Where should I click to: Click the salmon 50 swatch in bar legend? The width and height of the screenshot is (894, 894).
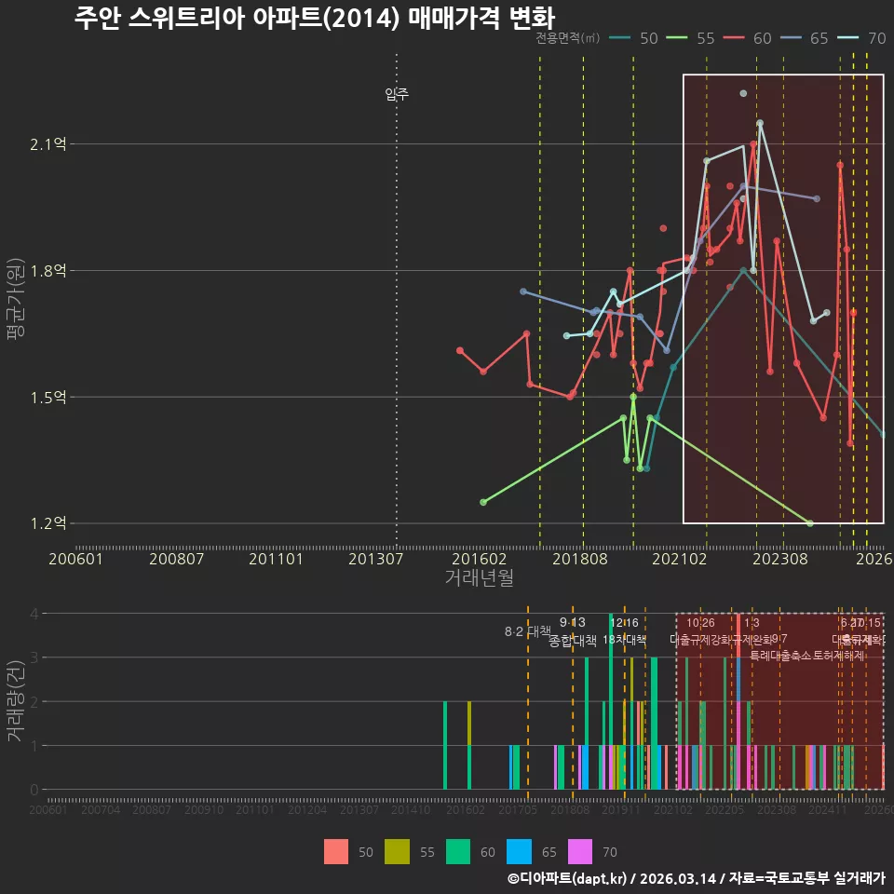336,852
